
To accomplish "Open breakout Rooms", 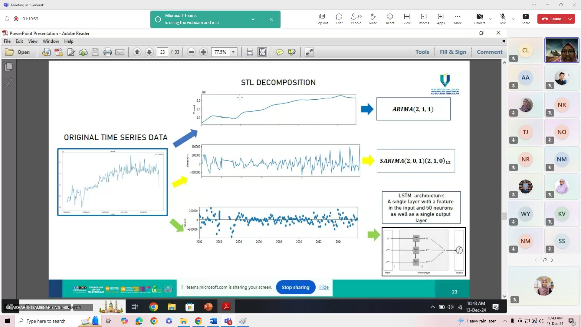I will 424,19.
